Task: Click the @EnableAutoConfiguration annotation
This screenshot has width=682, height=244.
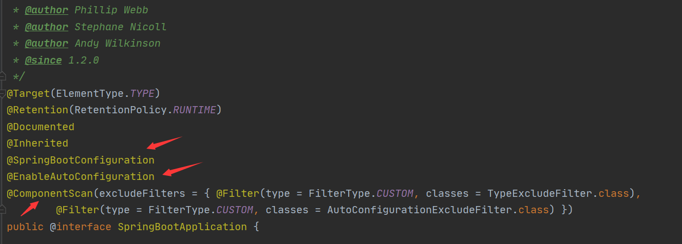Action: [80, 176]
